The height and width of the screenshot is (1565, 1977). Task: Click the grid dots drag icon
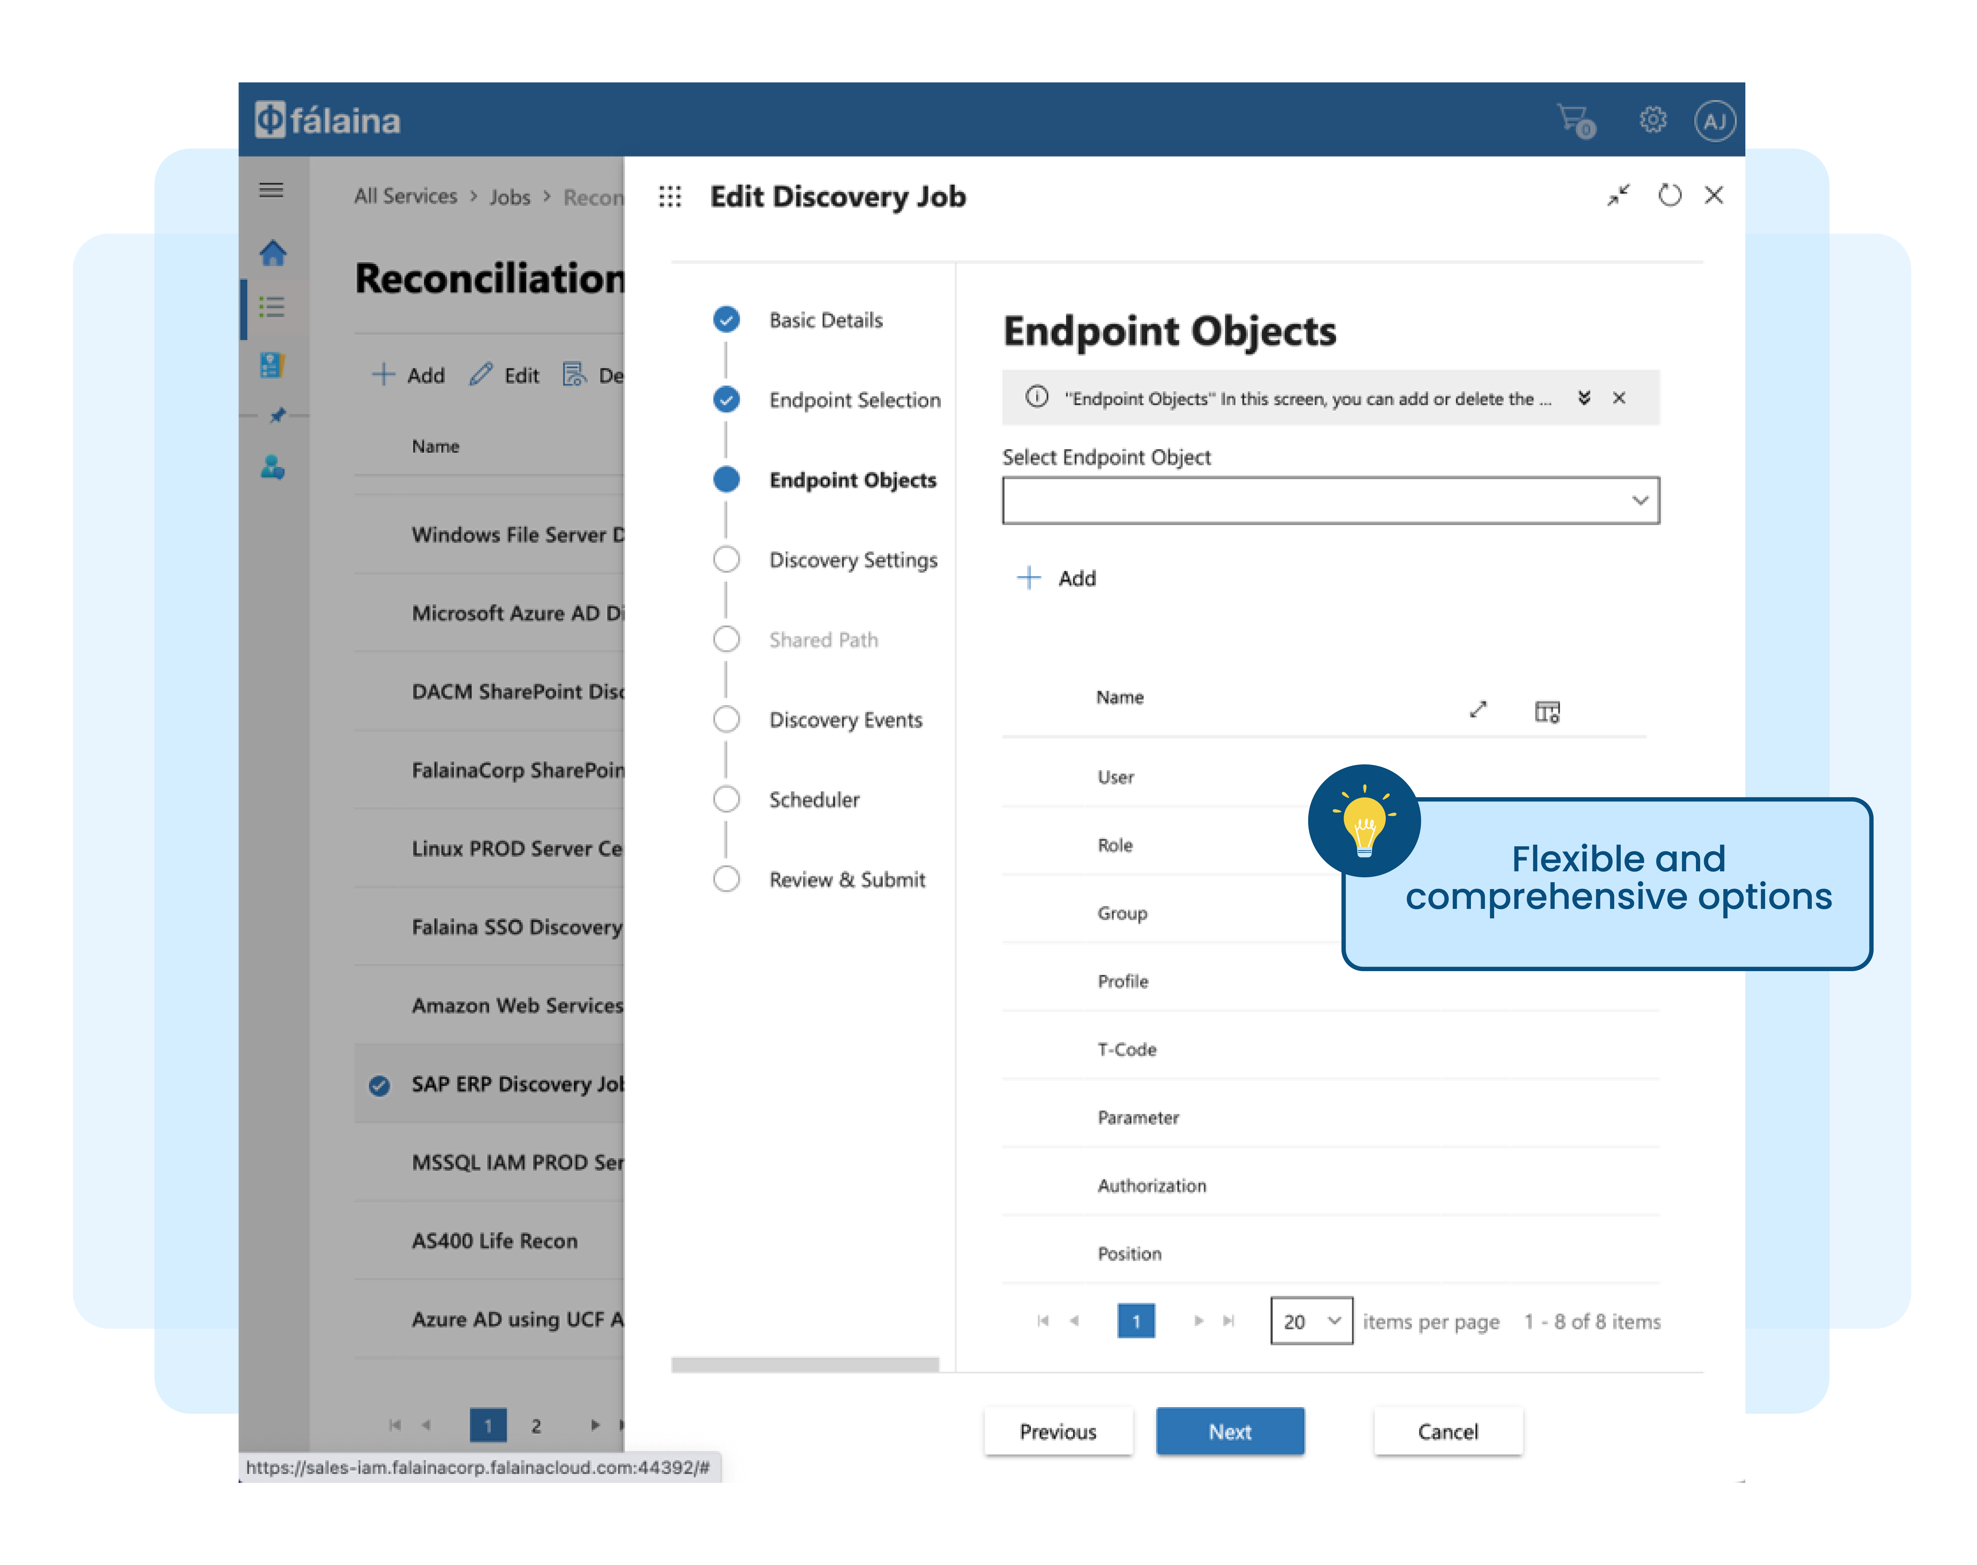670,196
